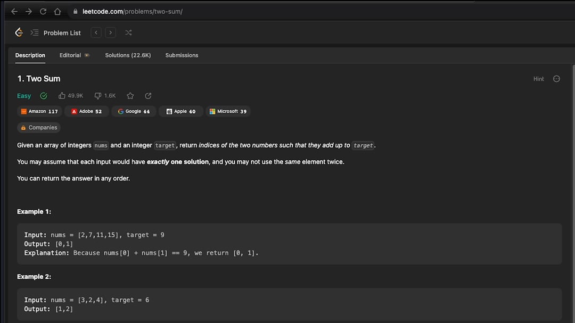Click the italic 'target' at sentence end
Image resolution: width=575 pixels, height=323 pixels.
pos(363,146)
